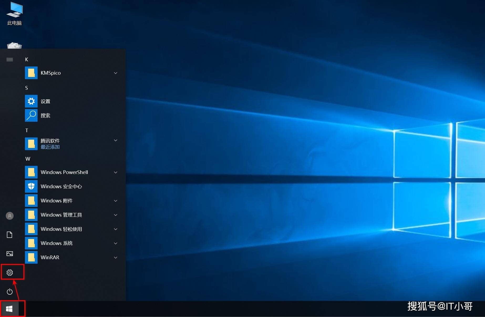This screenshot has width=485, height=317.
Task: Open Windows 系统 entry
Action: coord(72,243)
